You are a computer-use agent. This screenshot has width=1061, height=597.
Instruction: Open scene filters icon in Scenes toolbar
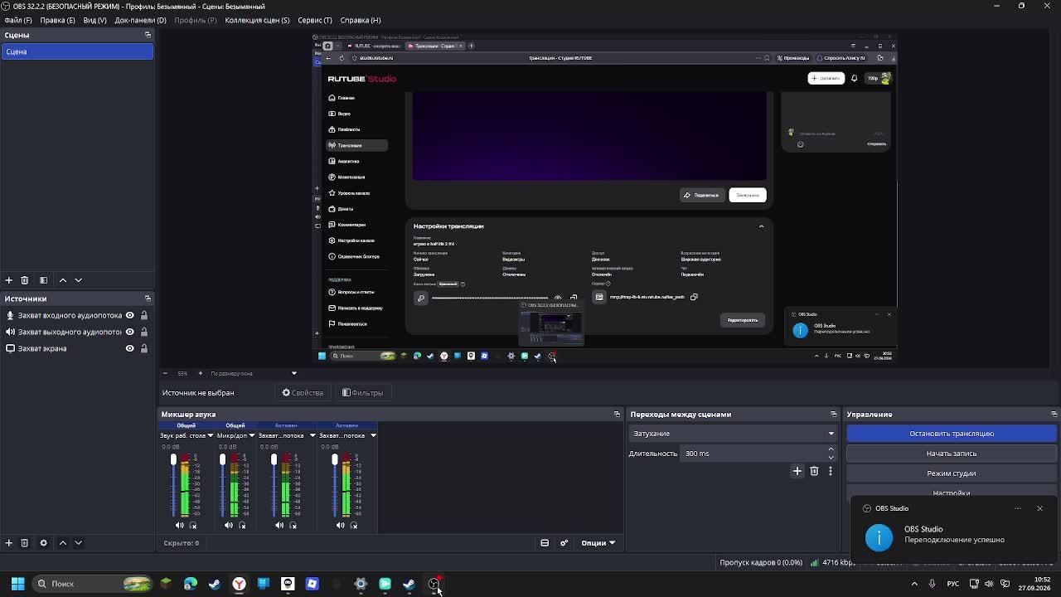[x=43, y=280]
